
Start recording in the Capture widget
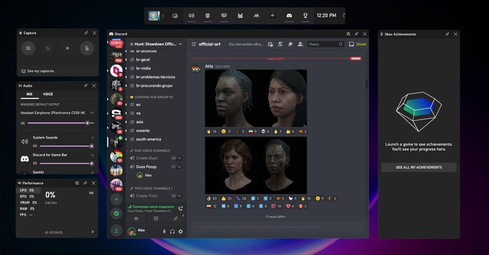click(67, 48)
